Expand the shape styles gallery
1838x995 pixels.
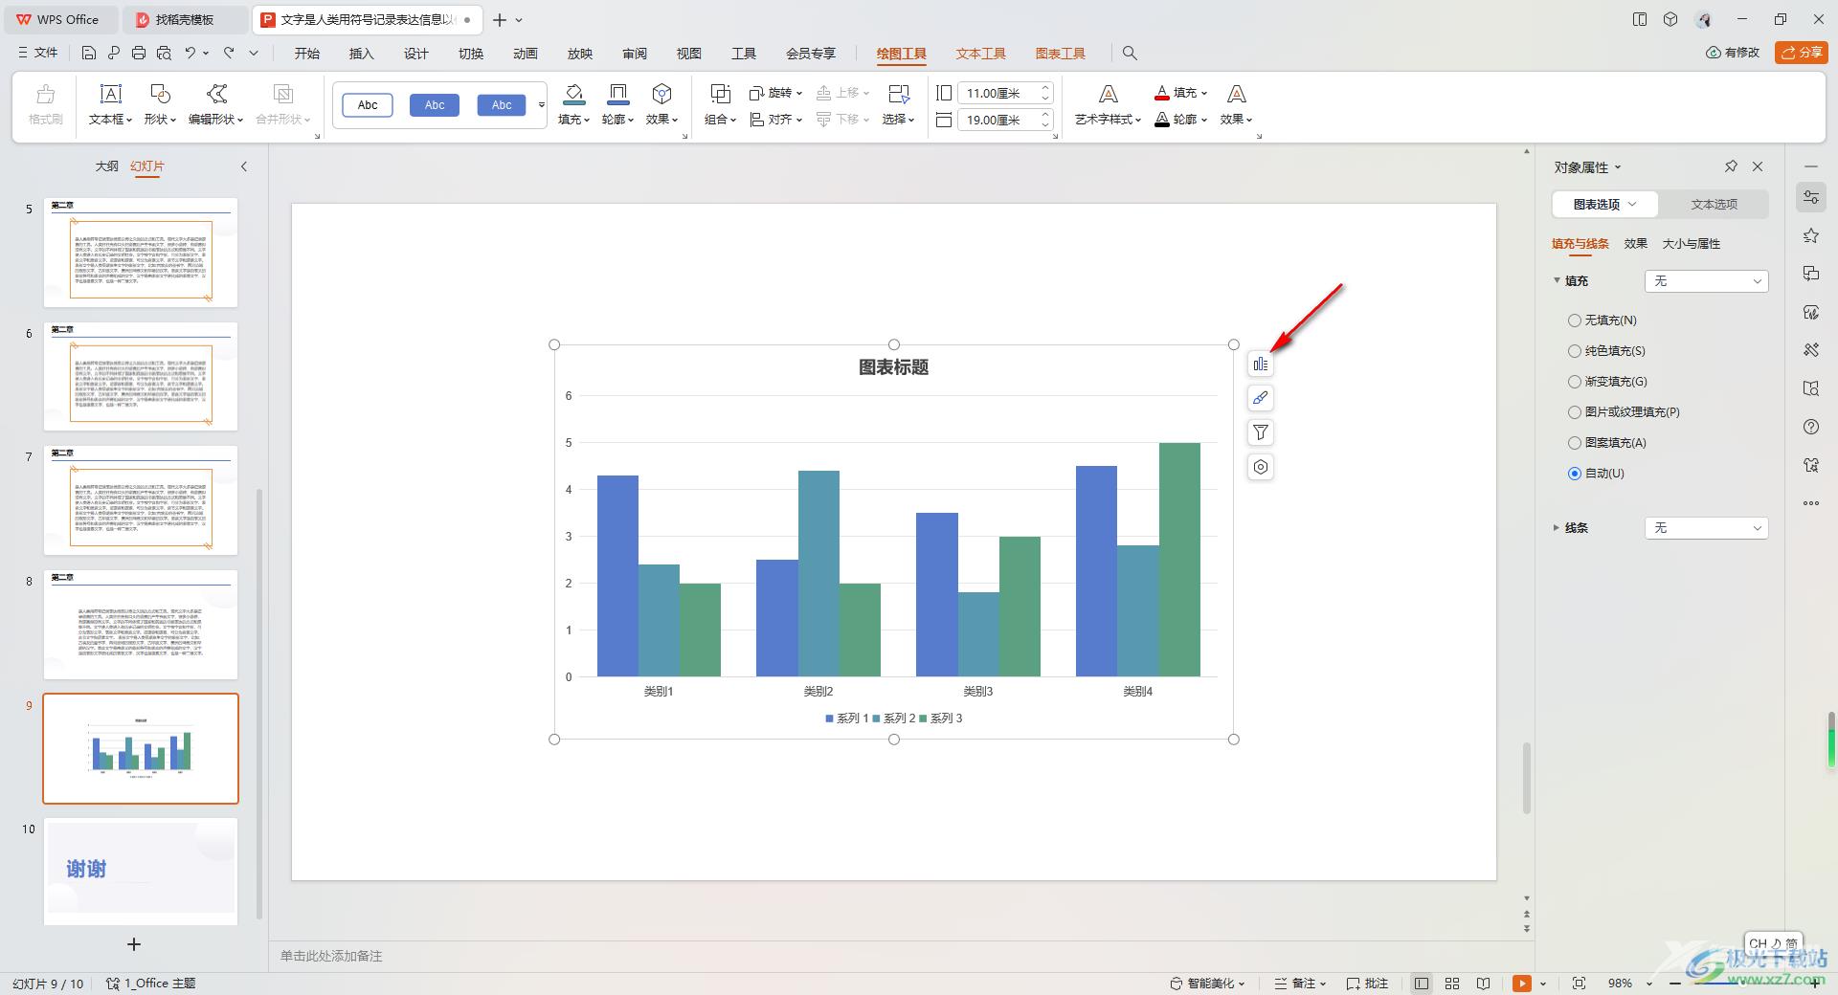tap(542, 105)
